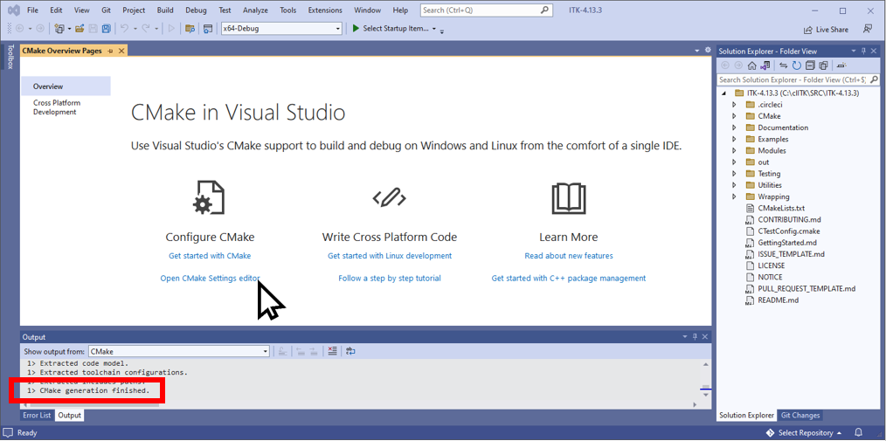This screenshot has height=441, width=886.
Task: Click the notification bell in status bar
Action: (858, 432)
